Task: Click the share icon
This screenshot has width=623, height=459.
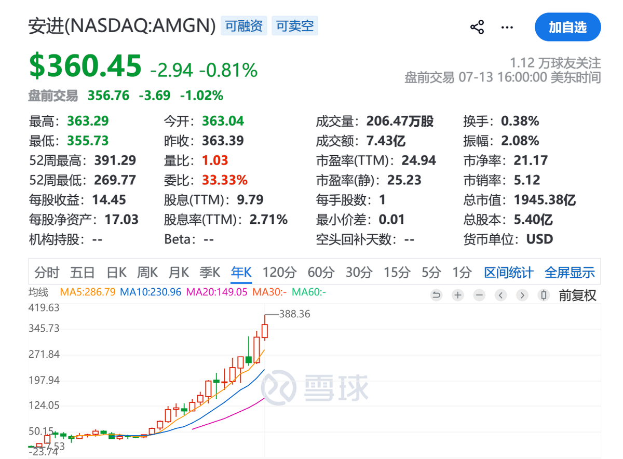Action: pos(477,27)
